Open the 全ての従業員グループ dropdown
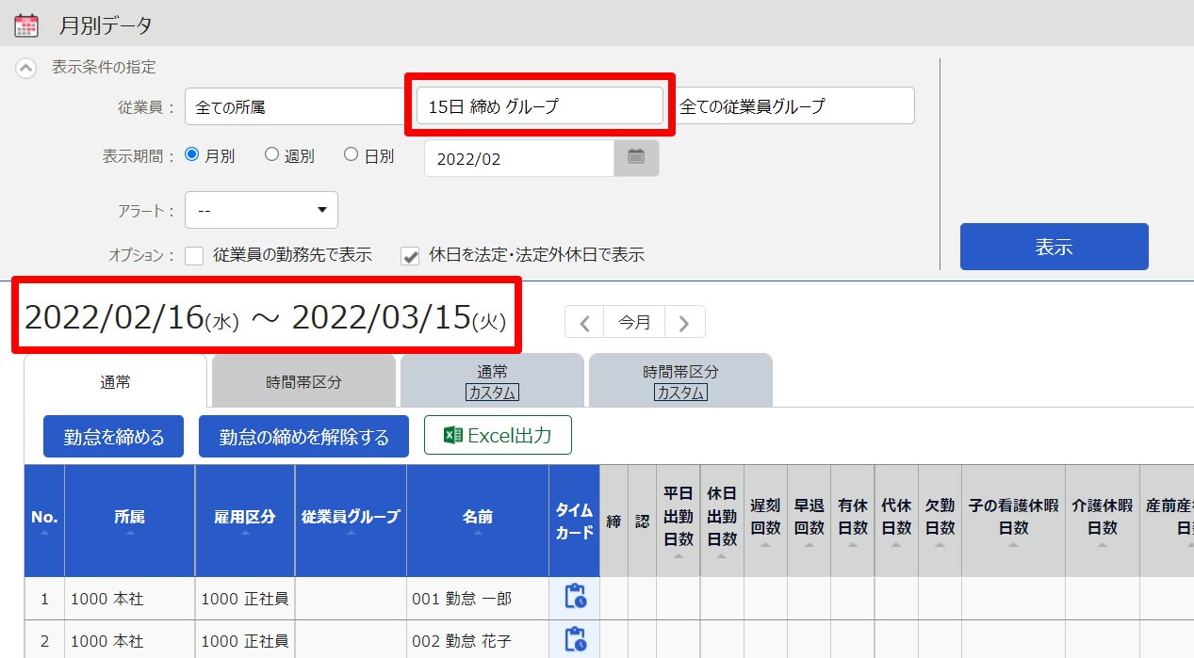 (796, 106)
